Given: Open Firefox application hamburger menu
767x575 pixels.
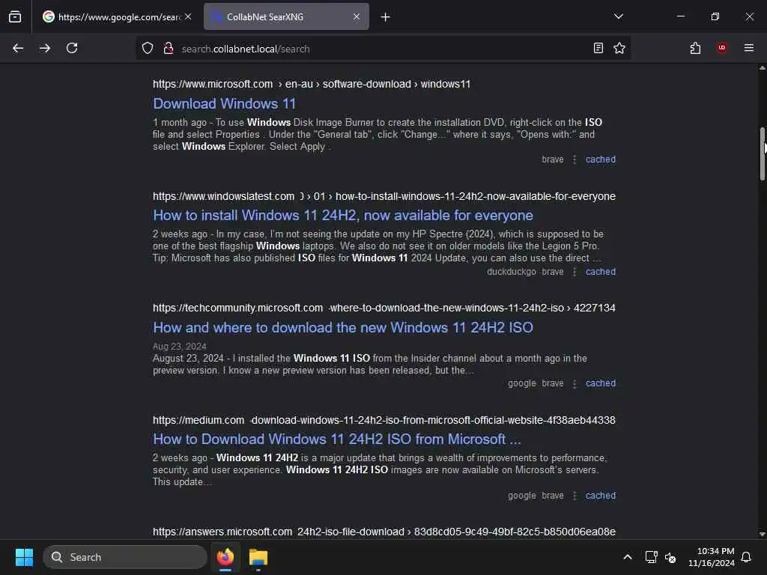Looking at the screenshot, I should click(748, 48).
